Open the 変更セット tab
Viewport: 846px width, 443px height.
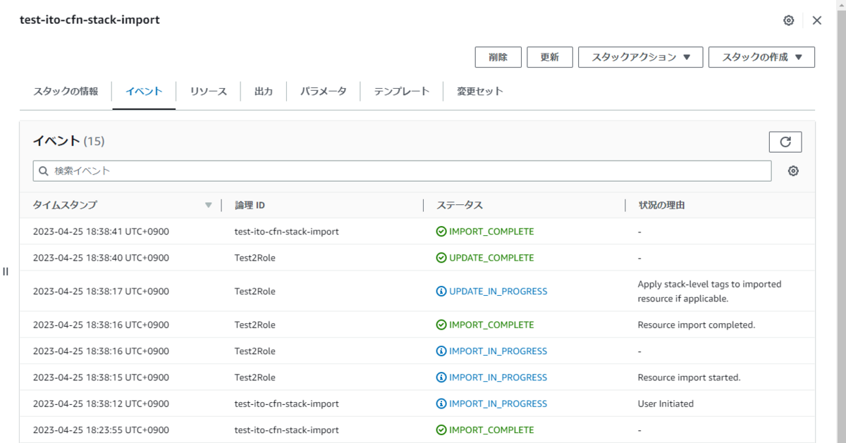480,92
